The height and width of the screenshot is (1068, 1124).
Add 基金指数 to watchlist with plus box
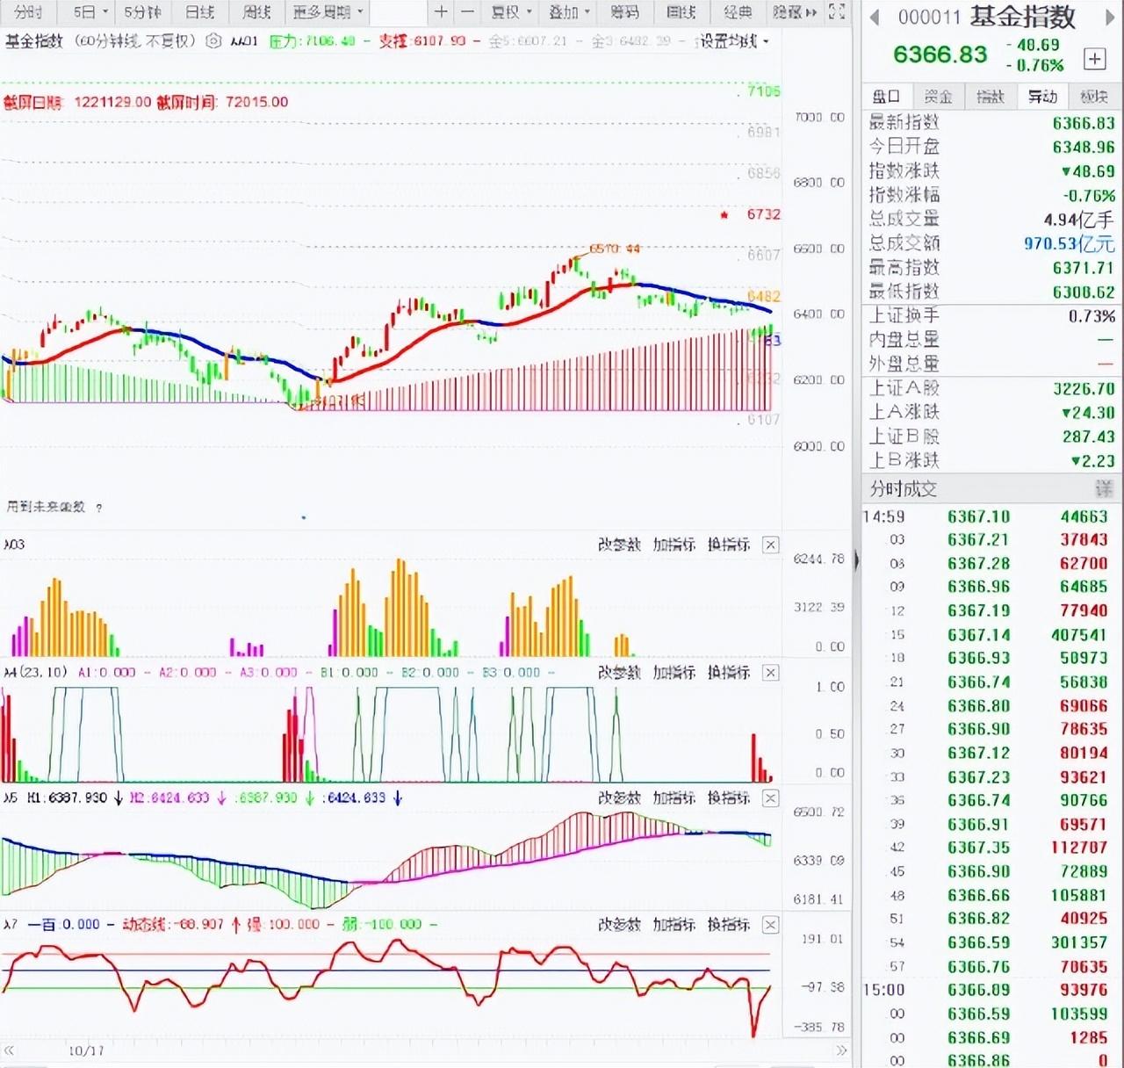coord(1094,59)
